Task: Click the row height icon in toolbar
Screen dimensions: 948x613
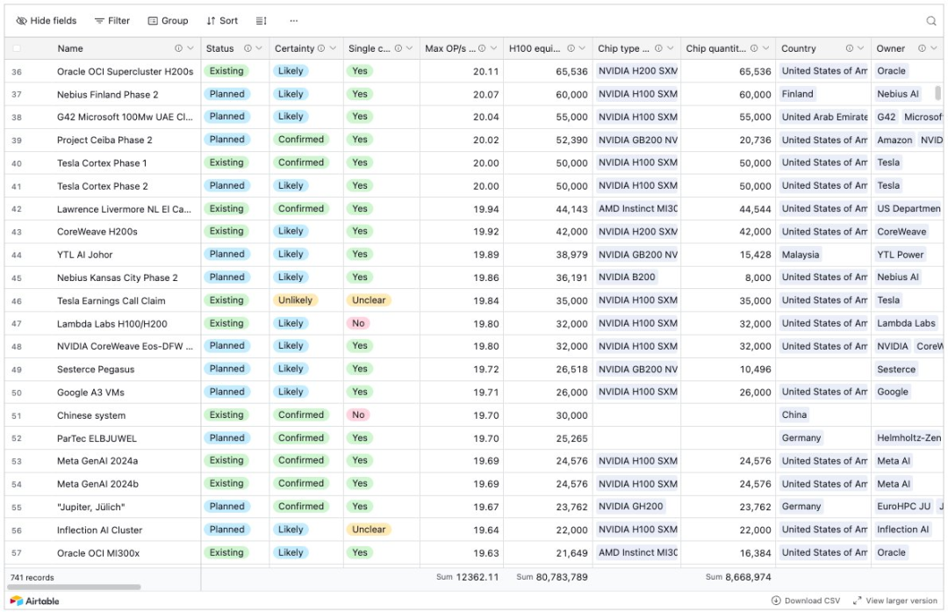Action: [x=262, y=20]
